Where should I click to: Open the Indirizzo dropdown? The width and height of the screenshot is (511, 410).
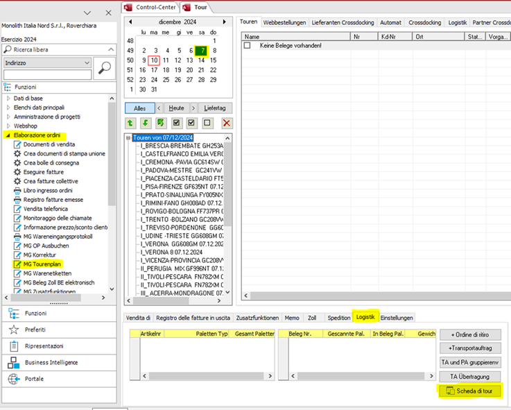click(87, 63)
